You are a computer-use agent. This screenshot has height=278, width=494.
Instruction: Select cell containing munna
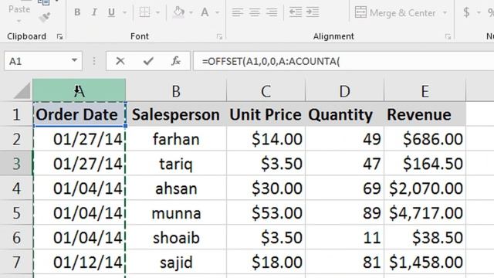pos(176,212)
